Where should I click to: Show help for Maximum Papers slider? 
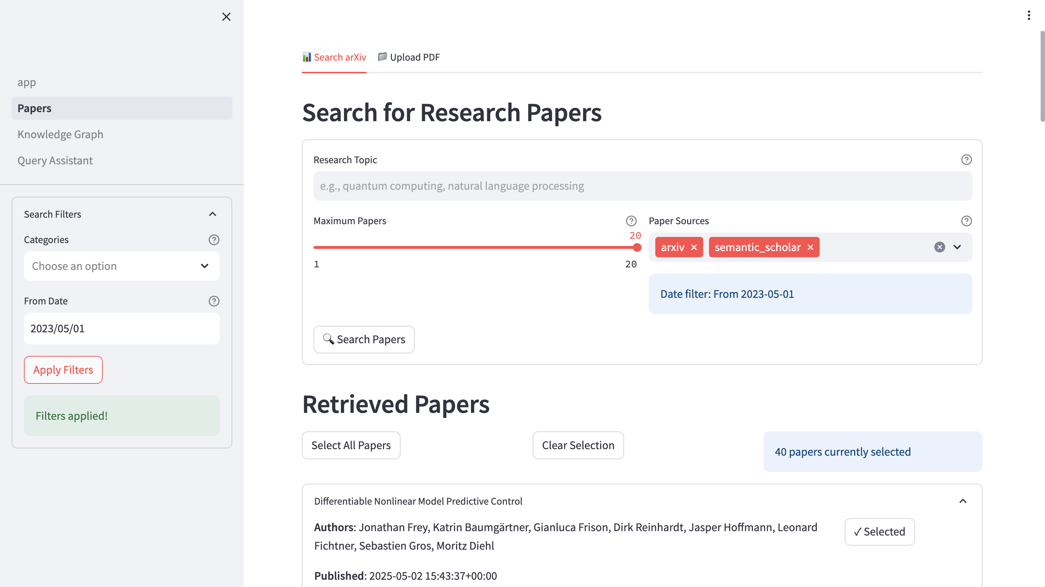[631, 221]
